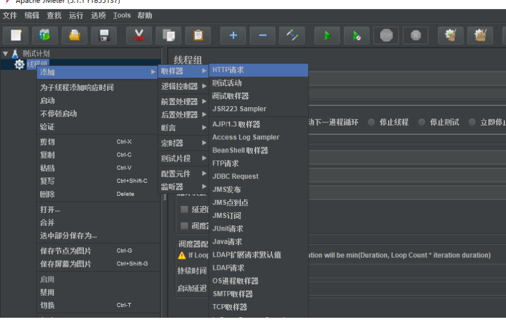This screenshot has height=320, width=506.
Task: Toggle the 延迟 checkbox
Action: tap(184, 209)
